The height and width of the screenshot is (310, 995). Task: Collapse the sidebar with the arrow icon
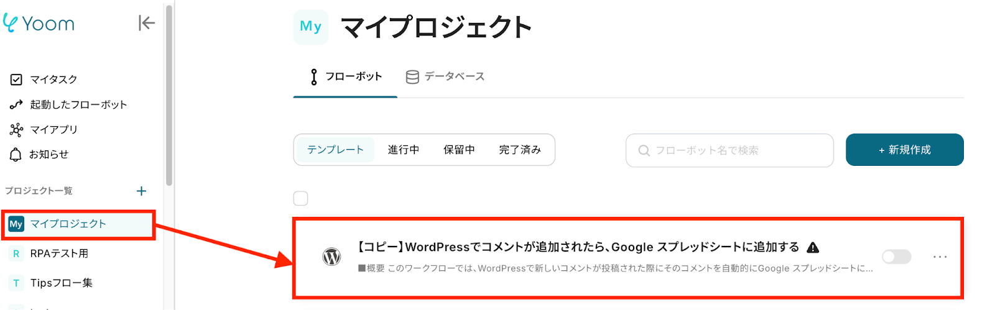(146, 23)
